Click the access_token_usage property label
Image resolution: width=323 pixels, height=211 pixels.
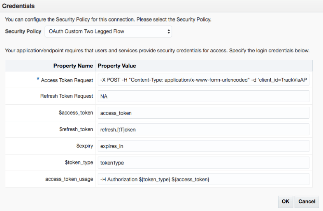pyautogui.click(x=69, y=179)
